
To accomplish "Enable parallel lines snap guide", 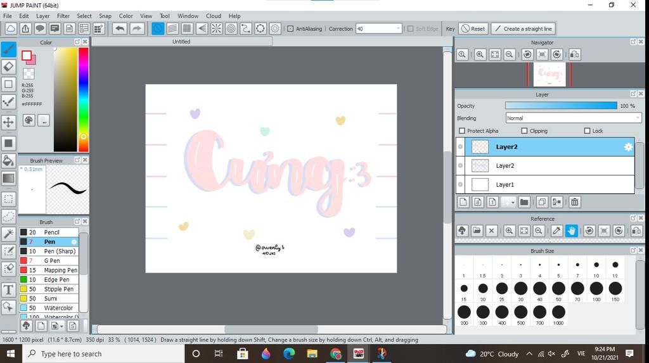I will click(172, 29).
